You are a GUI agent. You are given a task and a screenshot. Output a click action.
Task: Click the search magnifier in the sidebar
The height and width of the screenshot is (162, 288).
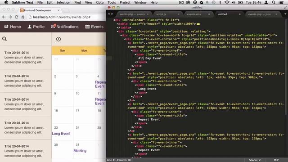(x=4, y=39)
